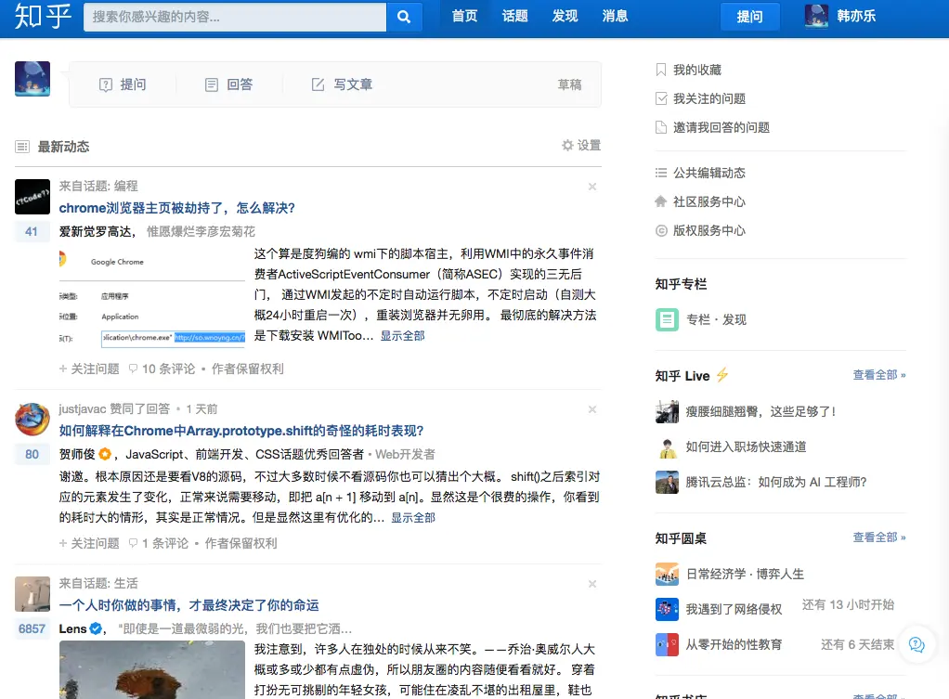Open the 发现 nav item
This screenshot has height=699, width=949.
[x=565, y=17]
